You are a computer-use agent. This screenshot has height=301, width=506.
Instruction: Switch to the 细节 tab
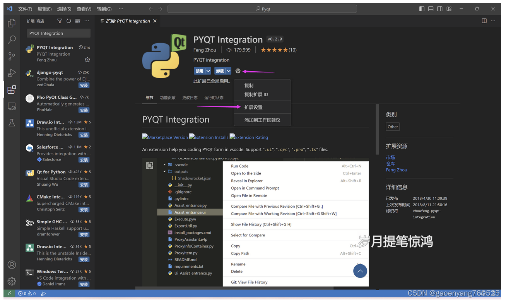click(149, 97)
